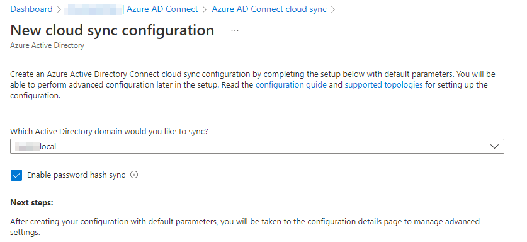Viewport: 527px width, 242px height.
Task: Go to Dashboard breadcrumb
Action: click(31, 9)
